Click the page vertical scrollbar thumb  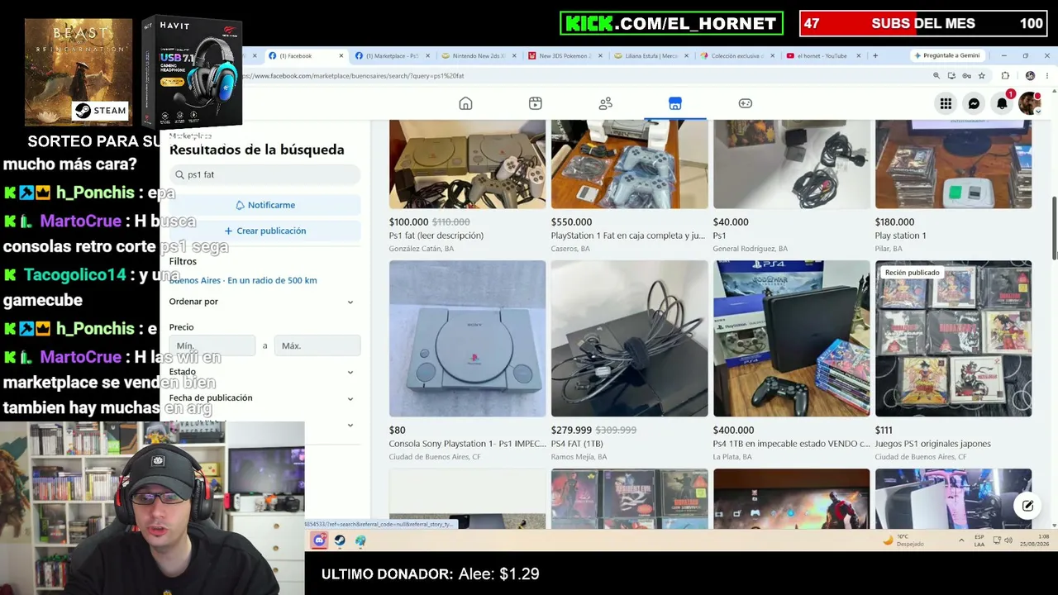[1054, 228]
